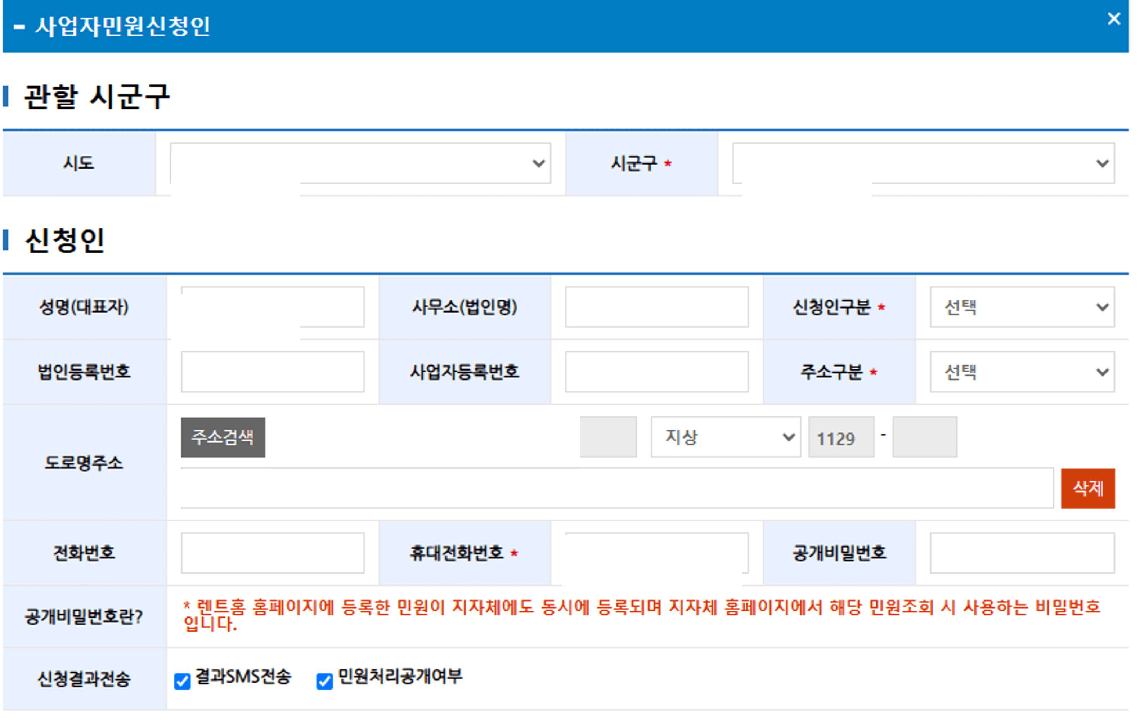Expand the 지상 building type dropdown
The image size is (1140, 723).
pyautogui.click(x=725, y=436)
